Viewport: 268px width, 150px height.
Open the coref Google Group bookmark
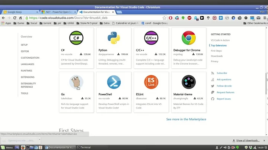tap(154, 23)
